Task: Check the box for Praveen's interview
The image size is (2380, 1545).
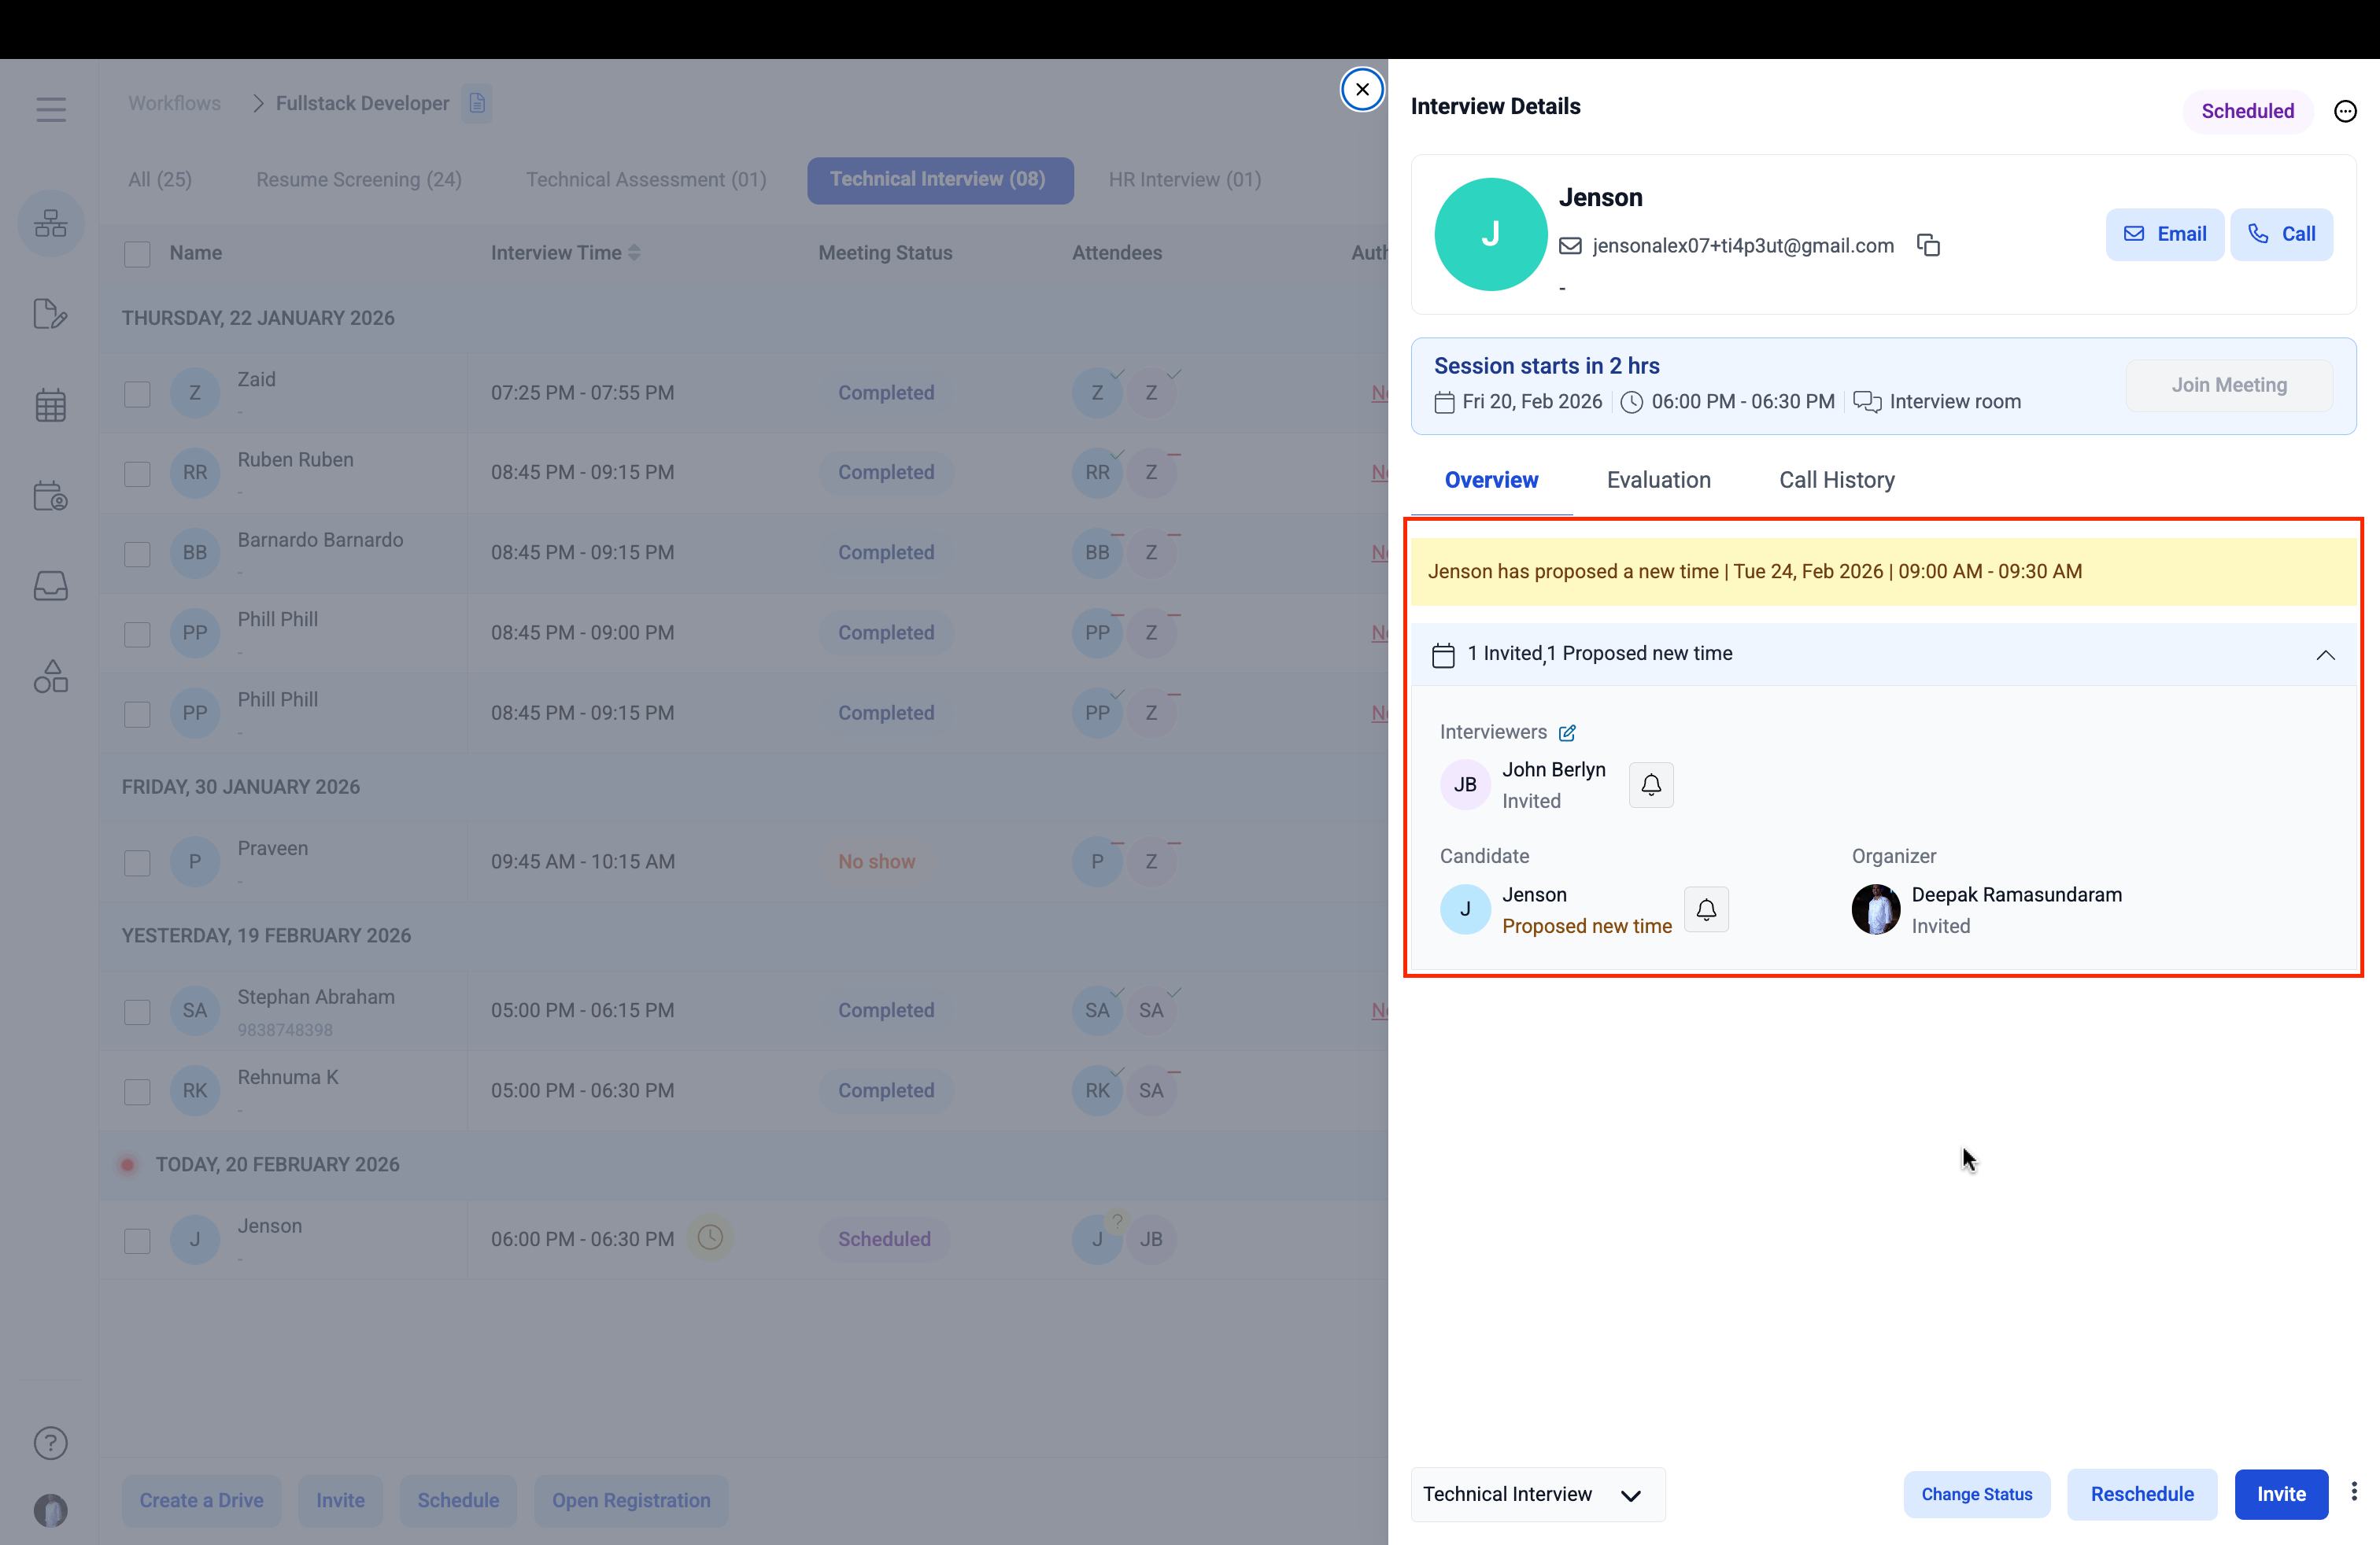Action: click(x=137, y=862)
